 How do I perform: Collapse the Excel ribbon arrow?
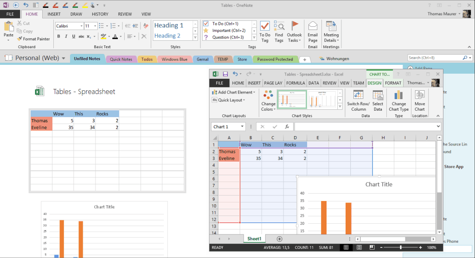click(x=438, y=116)
